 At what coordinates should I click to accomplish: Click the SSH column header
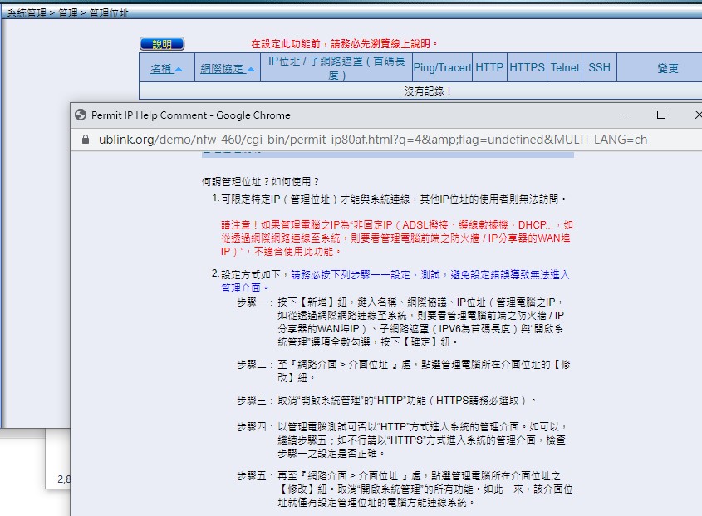[599, 68]
